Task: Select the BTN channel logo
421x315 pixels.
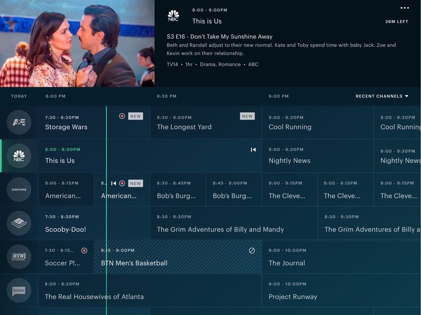Action: click(x=19, y=257)
